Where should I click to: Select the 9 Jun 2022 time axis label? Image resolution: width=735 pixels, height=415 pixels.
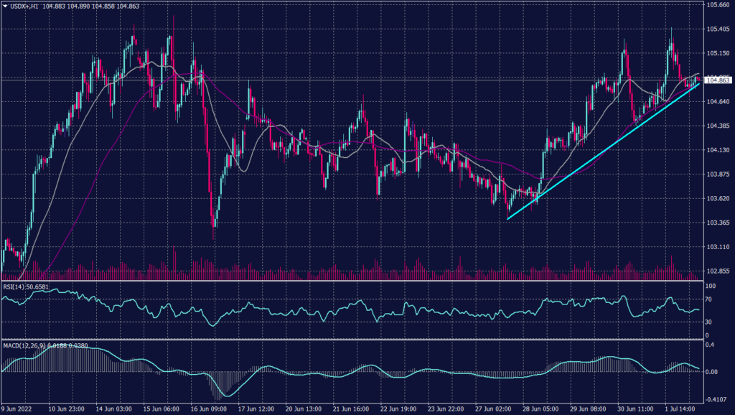[17, 409]
